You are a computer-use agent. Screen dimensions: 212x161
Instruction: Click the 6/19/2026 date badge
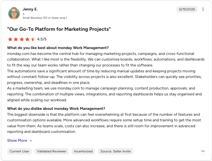(x=187, y=9)
